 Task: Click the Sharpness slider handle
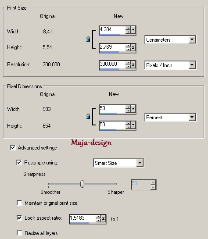[82, 184]
